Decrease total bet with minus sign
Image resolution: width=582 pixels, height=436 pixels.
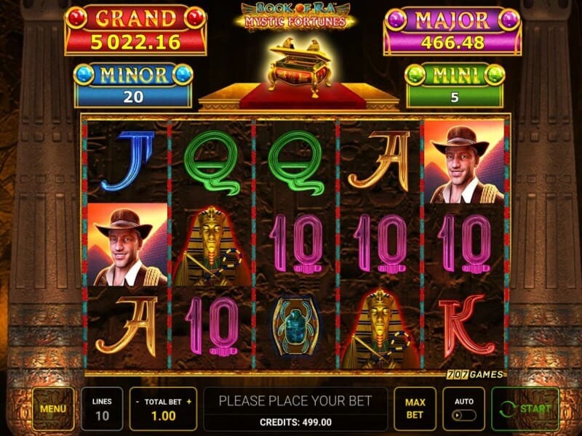137,402
